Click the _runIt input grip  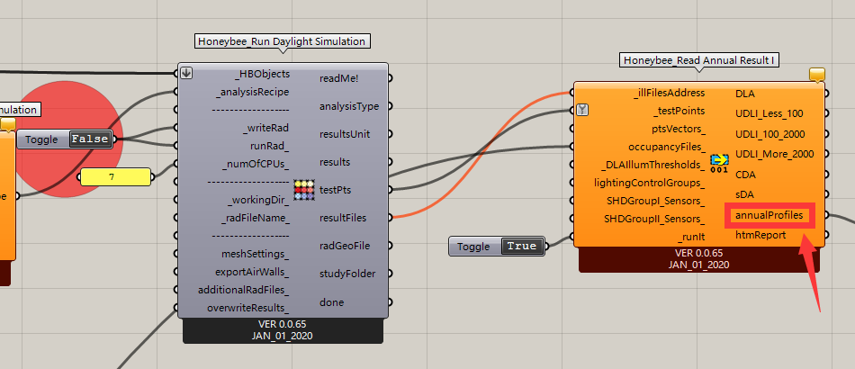572,237
